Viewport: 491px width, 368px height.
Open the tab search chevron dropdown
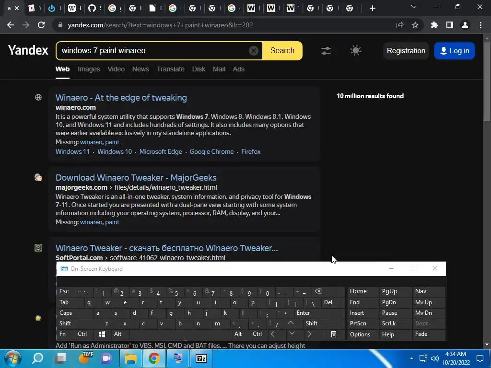[414, 7]
